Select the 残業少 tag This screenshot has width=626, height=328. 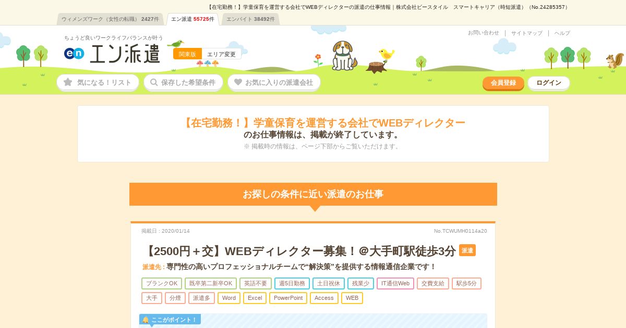click(360, 284)
